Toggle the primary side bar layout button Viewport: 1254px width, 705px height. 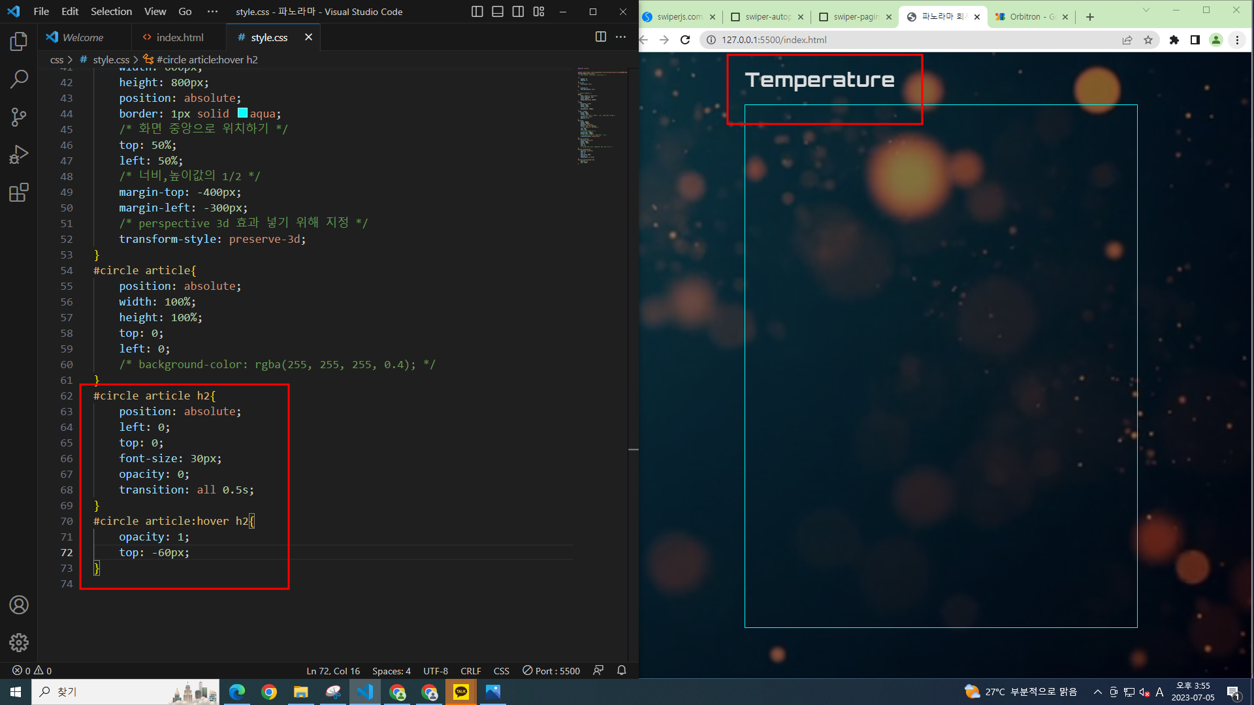(477, 12)
